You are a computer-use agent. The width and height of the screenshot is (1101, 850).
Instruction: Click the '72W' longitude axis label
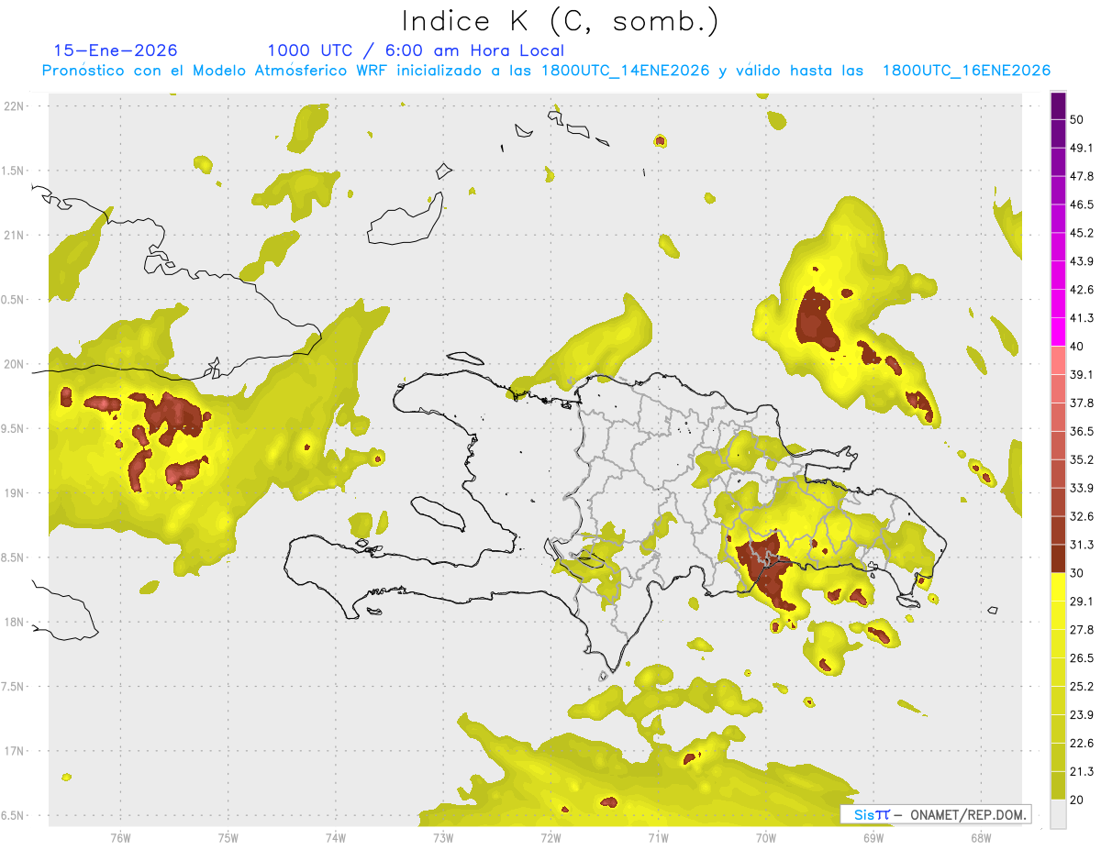[550, 838]
